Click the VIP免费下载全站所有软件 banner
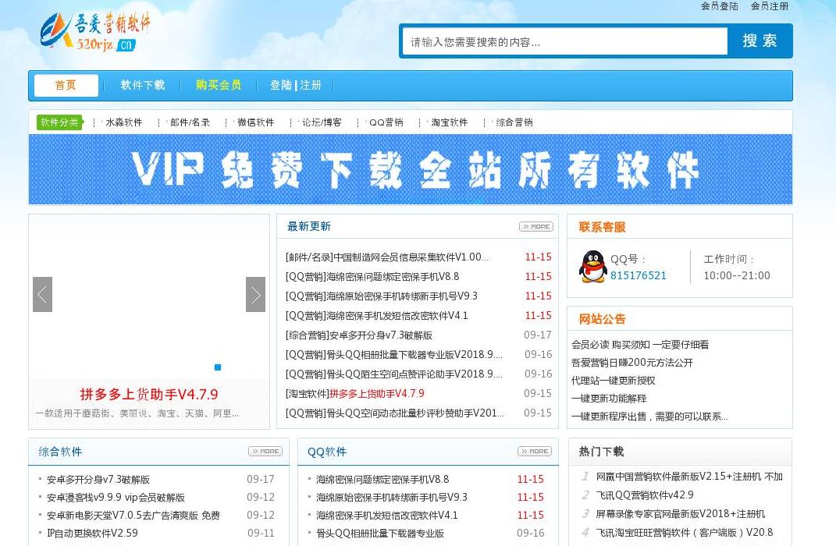Image resolution: width=836 pixels, height=546 pixels. [411, 169]
